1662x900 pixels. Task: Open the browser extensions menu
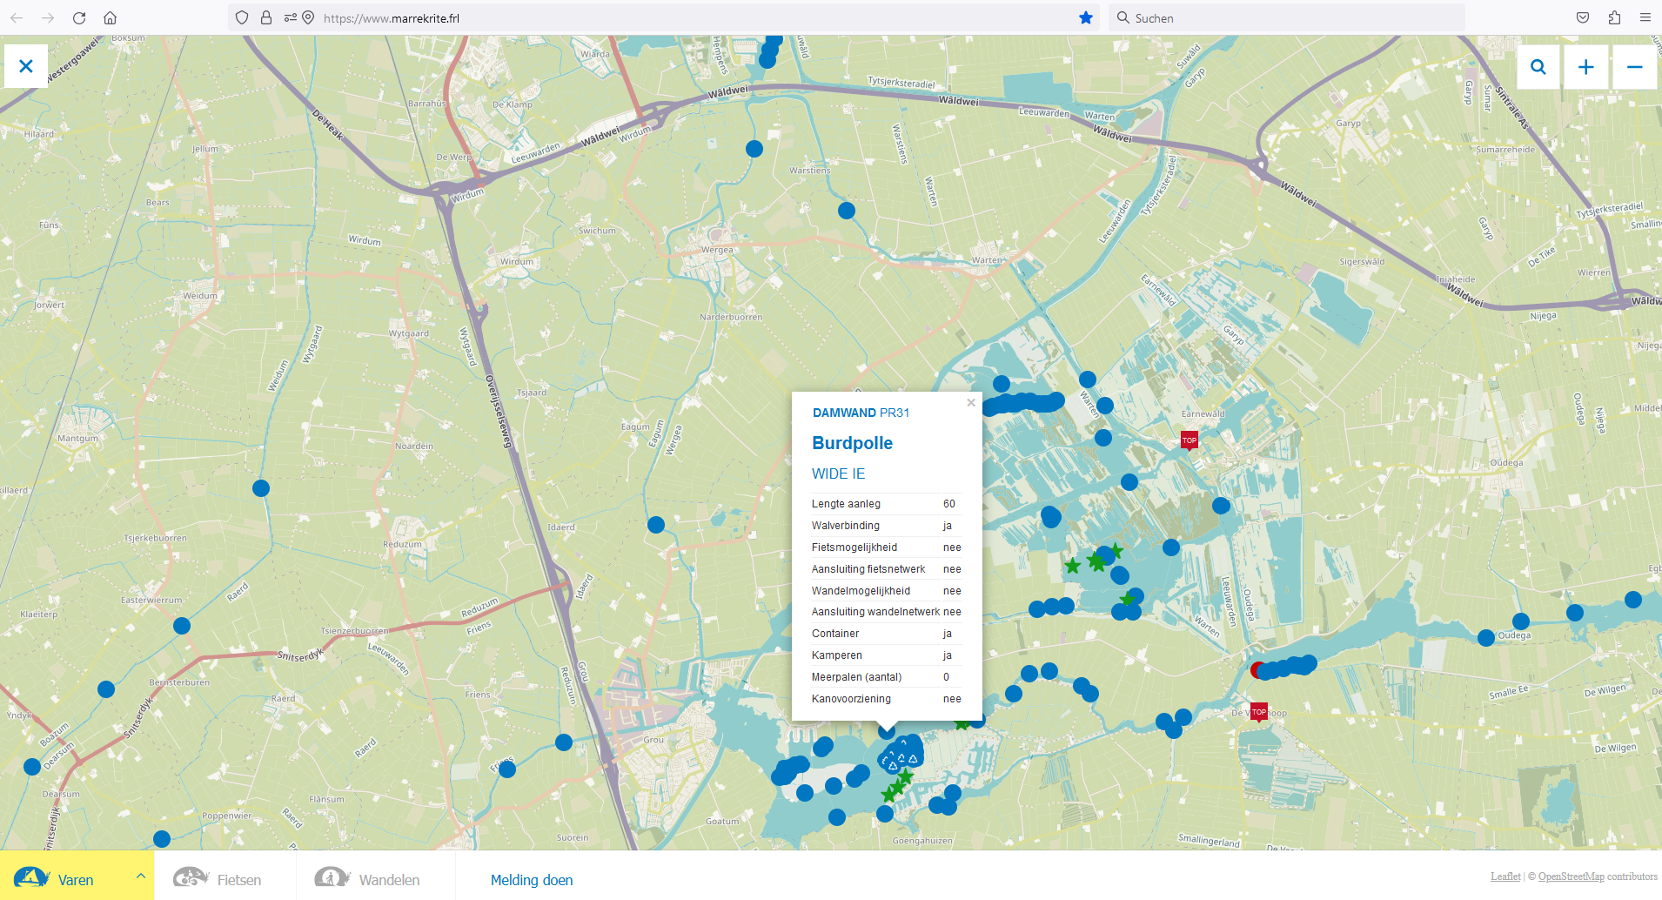[1614, 17]
